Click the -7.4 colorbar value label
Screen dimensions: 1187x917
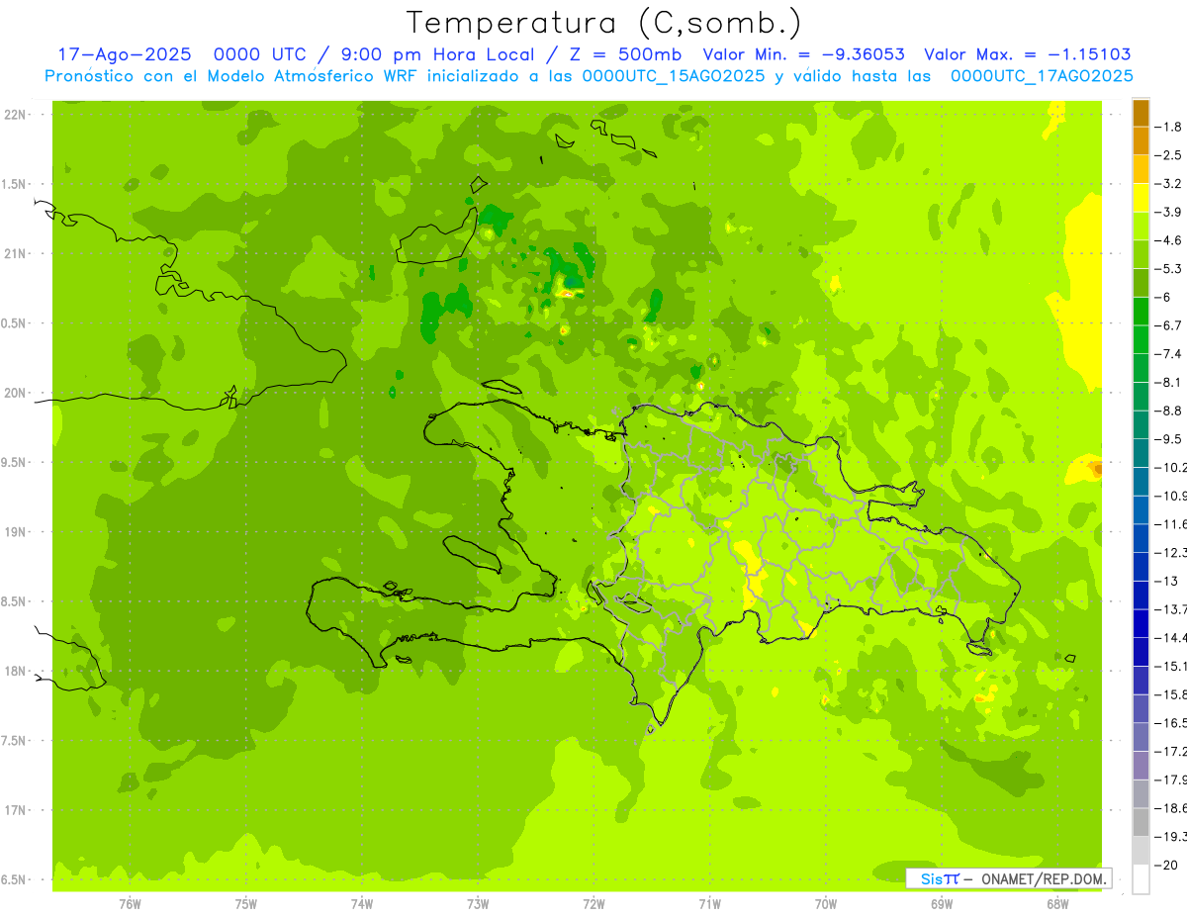(1170, 354)
